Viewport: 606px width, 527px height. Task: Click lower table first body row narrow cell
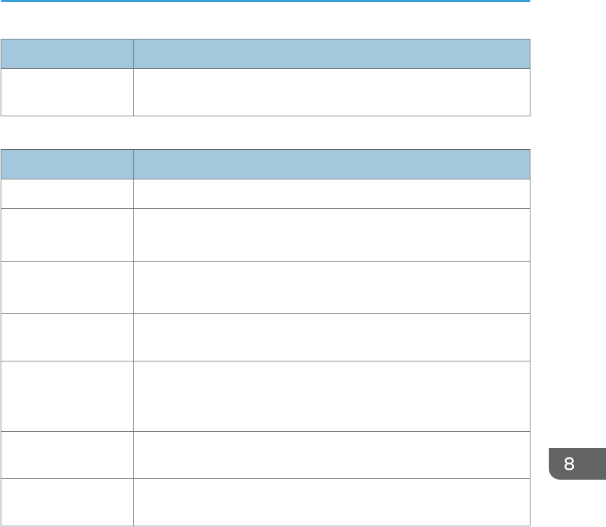point(67,194)
